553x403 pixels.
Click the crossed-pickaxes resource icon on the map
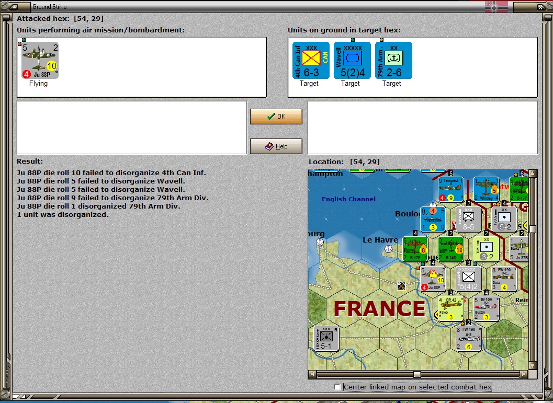point(401,286)
